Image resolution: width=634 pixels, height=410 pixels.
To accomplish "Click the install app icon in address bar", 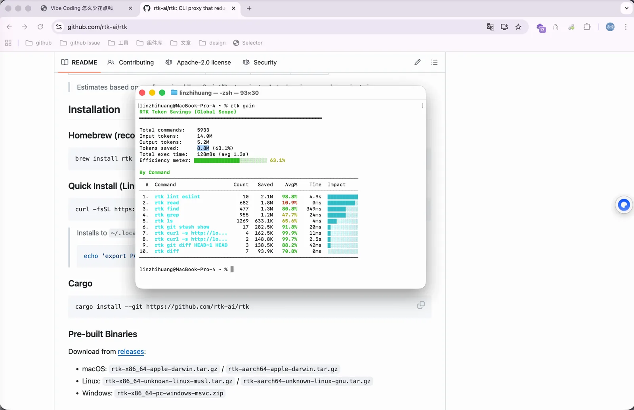I will coord(504,27).
